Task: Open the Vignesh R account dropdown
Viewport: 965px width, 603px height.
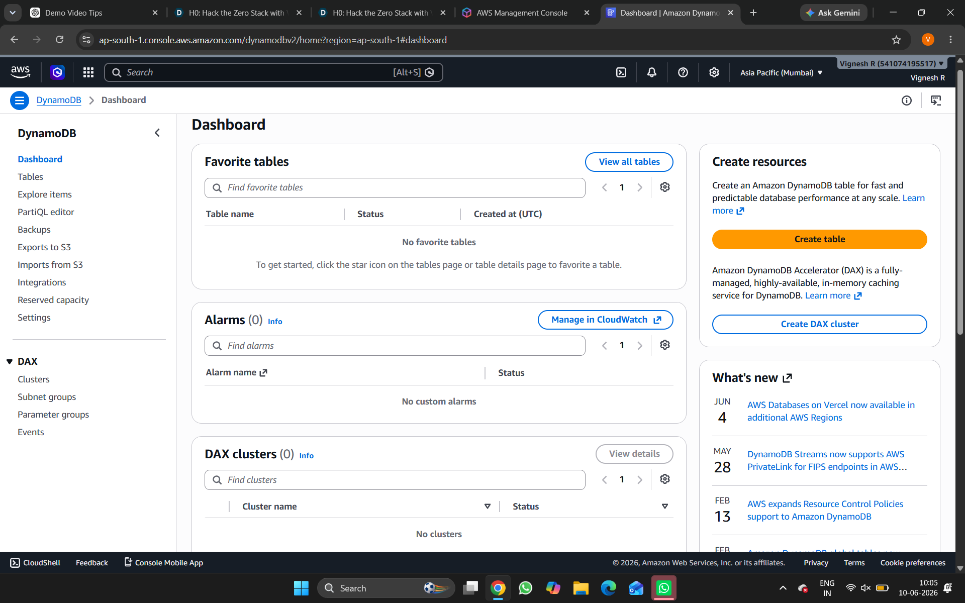Action: pos(892,64)
